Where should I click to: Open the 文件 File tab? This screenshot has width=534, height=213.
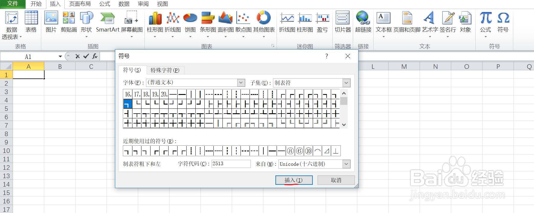pos(13,4)
